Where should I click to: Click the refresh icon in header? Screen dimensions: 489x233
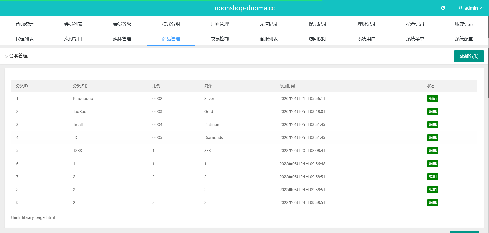tap(443, 8)
